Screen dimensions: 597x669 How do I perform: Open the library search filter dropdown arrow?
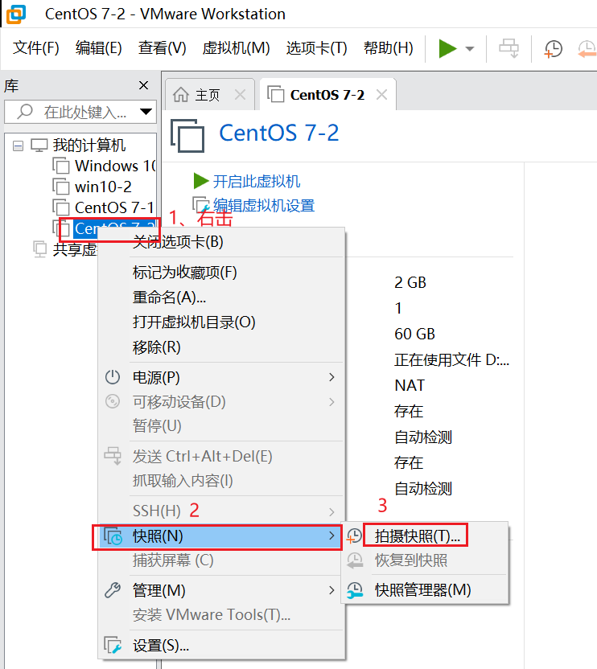(x=146, y=112)
